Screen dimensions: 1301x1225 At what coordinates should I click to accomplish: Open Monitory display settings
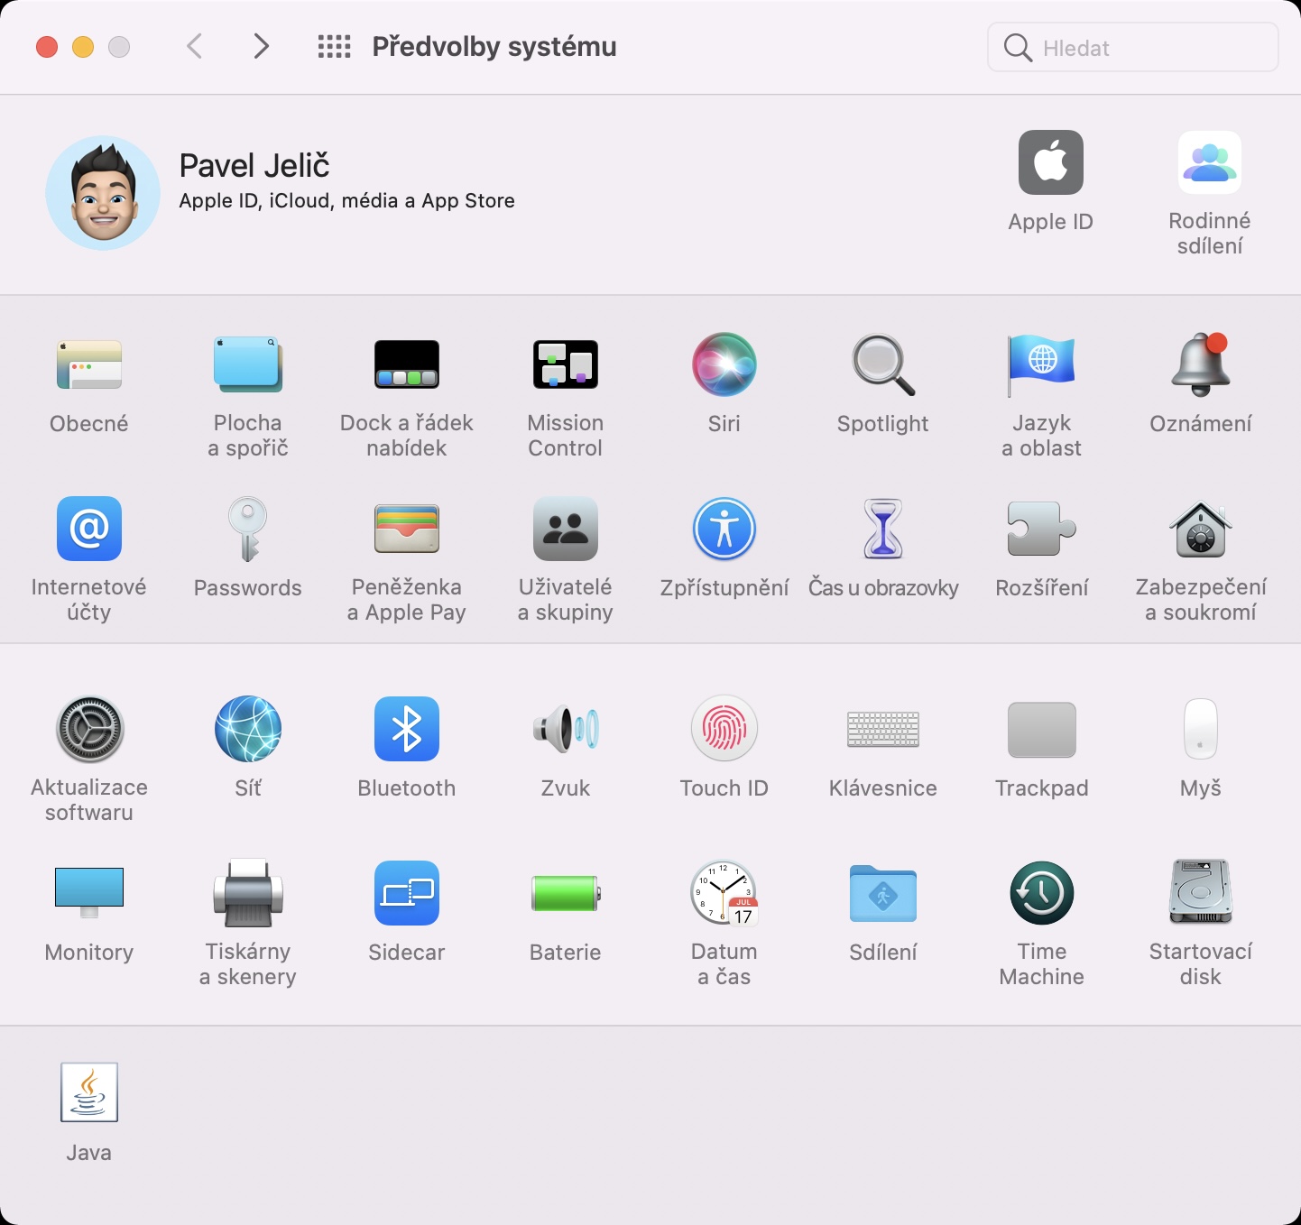pos(89,893)
